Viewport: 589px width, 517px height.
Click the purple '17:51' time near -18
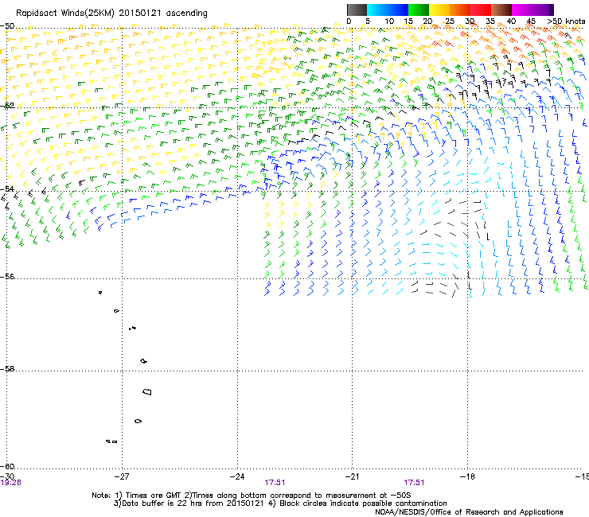(414, 483)
